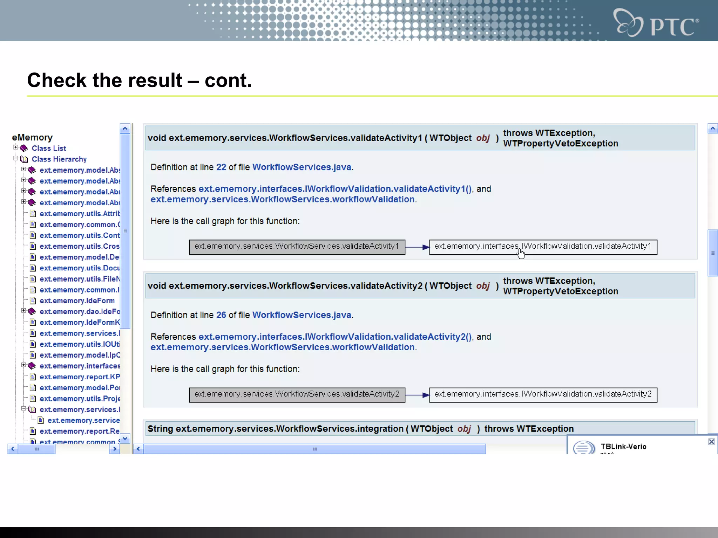Close the TBLink-Verio popup
The height and width of the screenshot is (538, 718).
[711, 442]
